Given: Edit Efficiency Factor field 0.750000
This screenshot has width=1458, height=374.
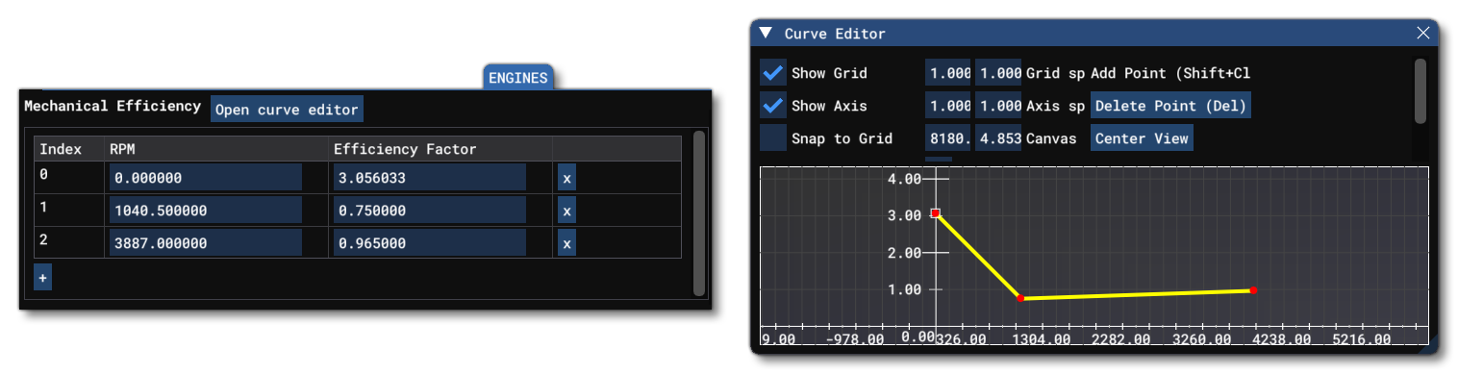Looking at the screenshot, I should (429, 211).
